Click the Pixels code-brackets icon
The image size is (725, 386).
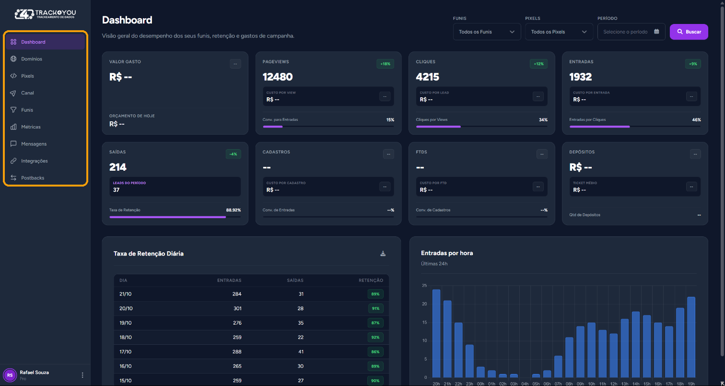pos(13,76)
